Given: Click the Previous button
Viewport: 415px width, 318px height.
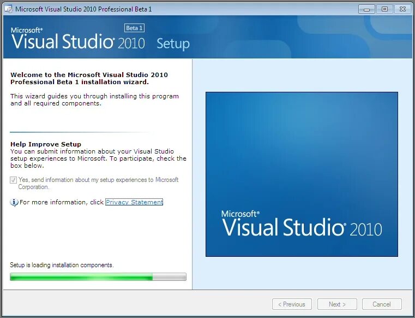Looking at the screenshot, I should click(x=292, y=304).
